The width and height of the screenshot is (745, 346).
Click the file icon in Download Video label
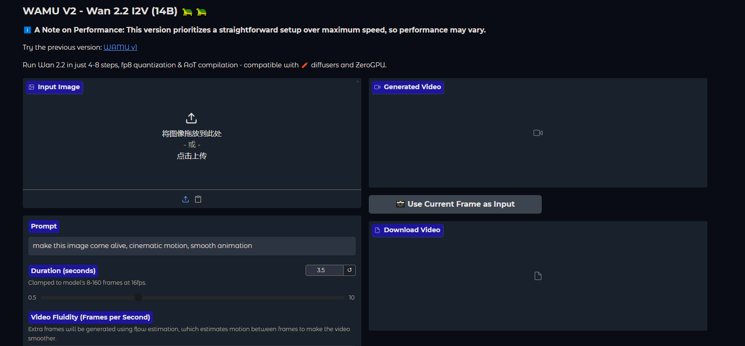378,230
